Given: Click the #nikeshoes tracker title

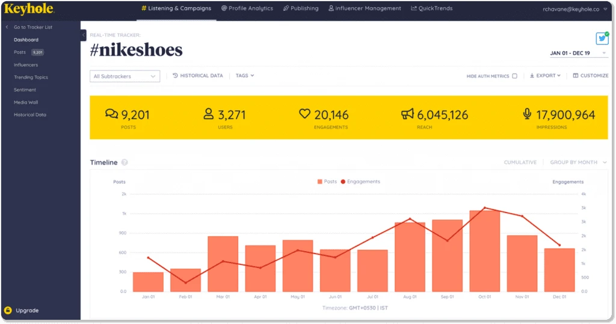Looking at the screenshot, I should click(136, 50).
